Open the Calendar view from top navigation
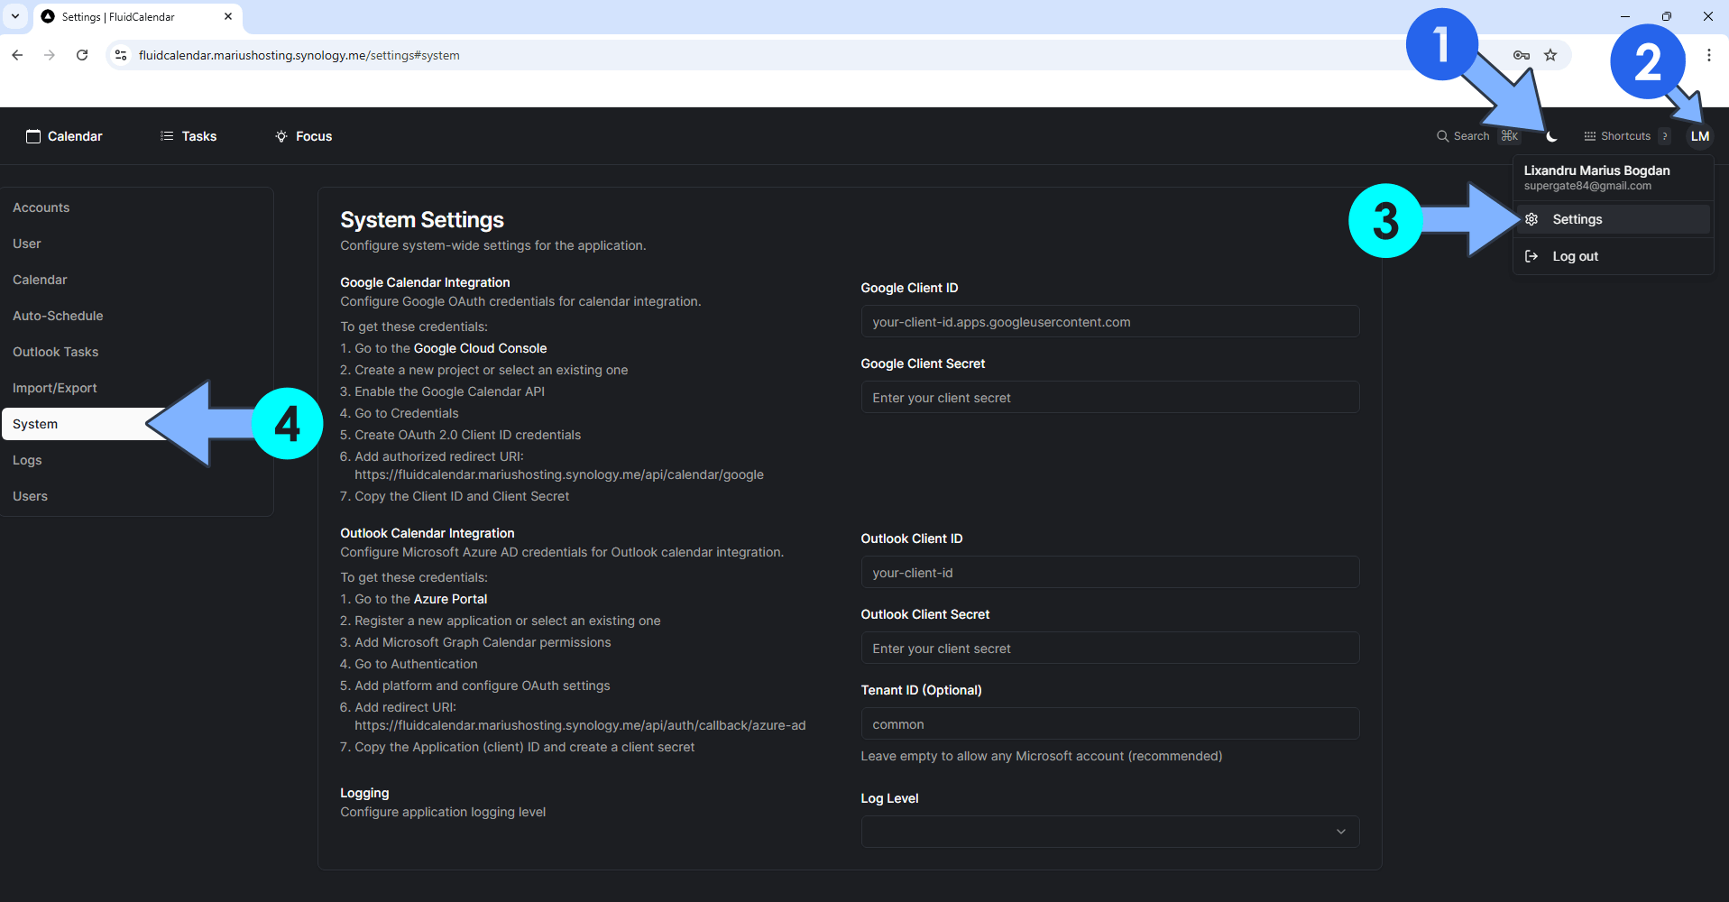 [x=64, y=136]
